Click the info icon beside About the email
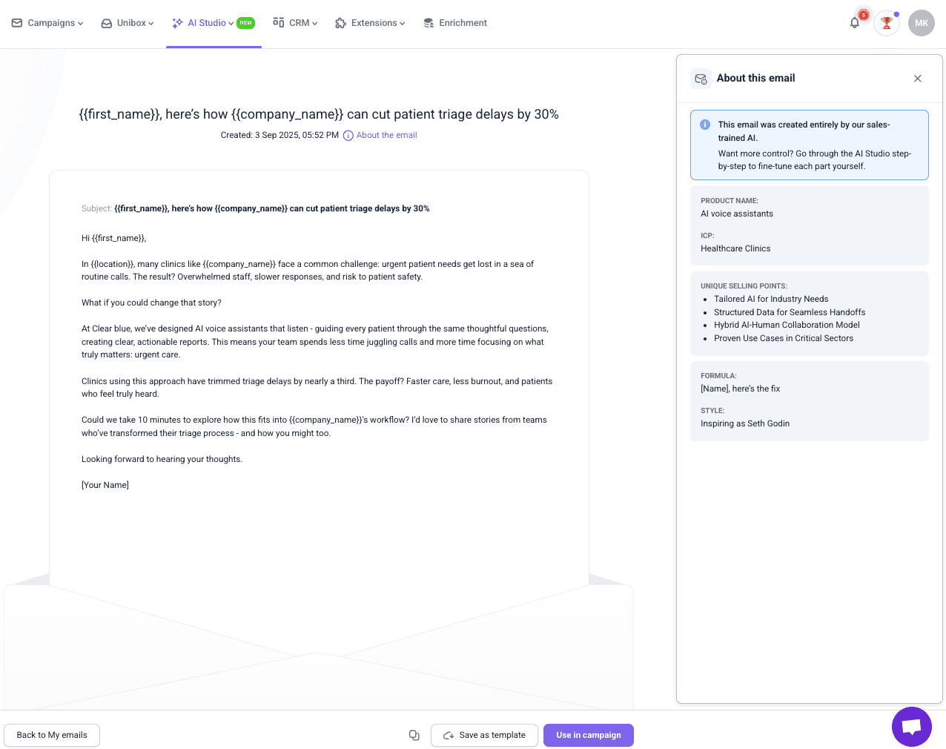The image size is (946, 749). (348, 136)
